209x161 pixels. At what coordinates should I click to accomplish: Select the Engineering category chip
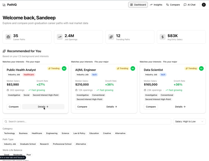click(52, 133)
